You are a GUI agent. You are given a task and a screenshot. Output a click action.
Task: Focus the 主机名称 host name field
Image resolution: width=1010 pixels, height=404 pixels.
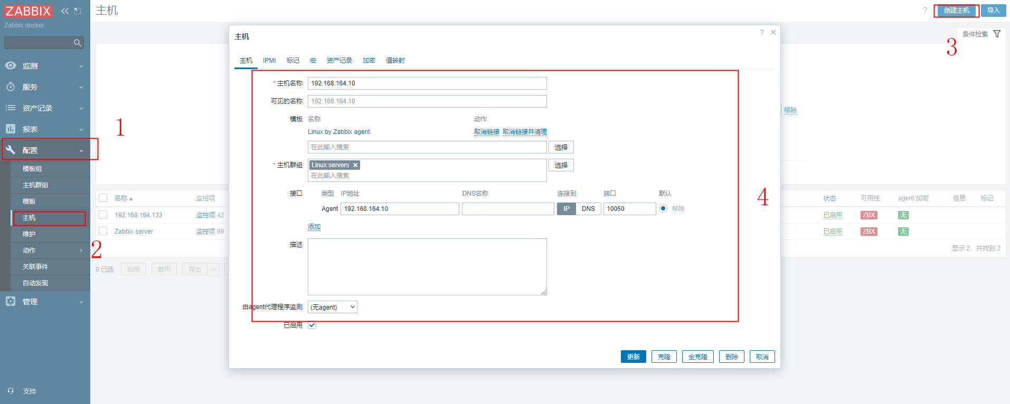tap(427, 83)
